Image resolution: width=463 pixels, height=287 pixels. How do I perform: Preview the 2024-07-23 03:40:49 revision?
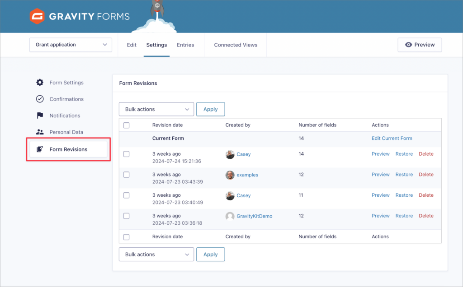coord(381,195)
